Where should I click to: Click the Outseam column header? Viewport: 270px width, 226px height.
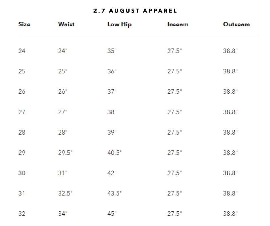coord(236,24)
